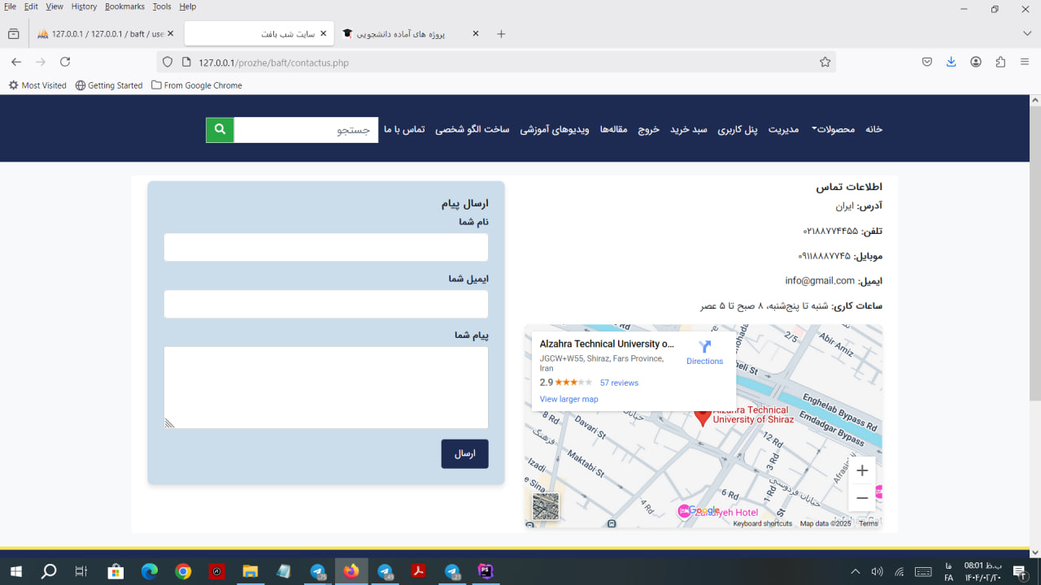This screenshot has width=1041, height=585.
Task: Open Microsoft Store taskbar icon
Action: (x=115, y=571)
